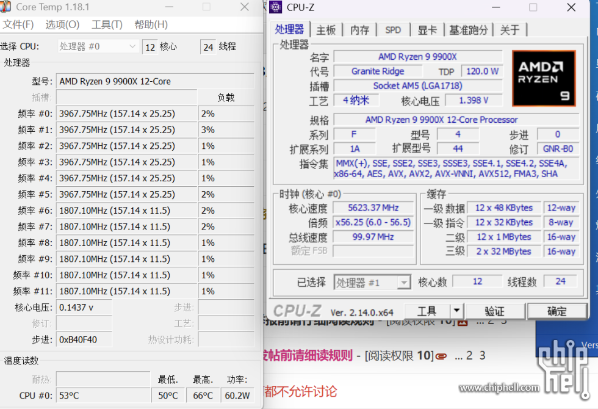Open page 3 link of the forum rules thread
The image size is (598, 409).
click(x=483, y=355)
